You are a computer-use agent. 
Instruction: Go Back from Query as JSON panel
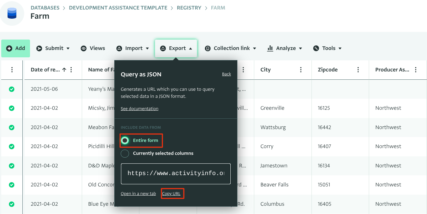[226, 74]
